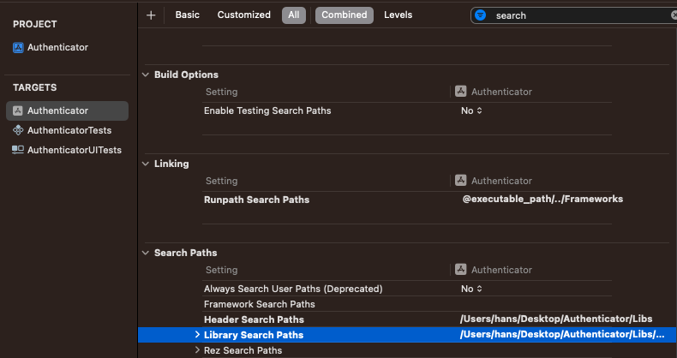Select the Combined view tab
Screen dimensions: 677x358
click(344, 15)
